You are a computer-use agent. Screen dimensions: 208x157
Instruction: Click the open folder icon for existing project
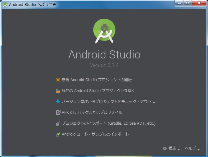click(58, 91)
